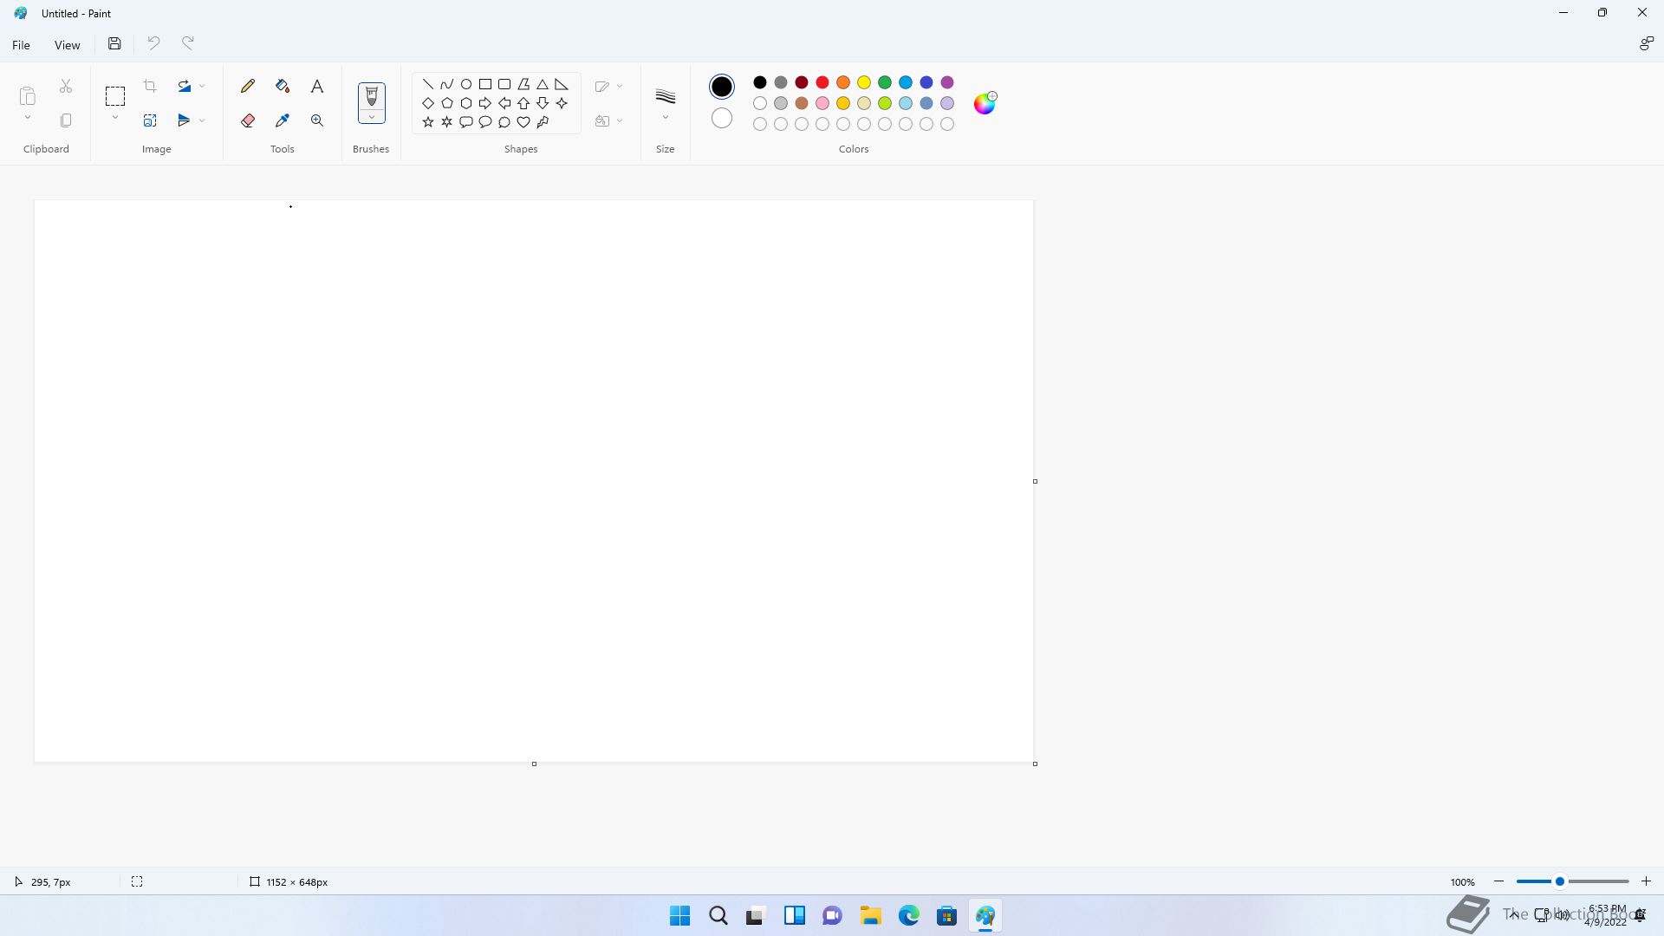Toggle the Brushes tool button
The width and height of the screenshot is (1664, 936).
372,95
